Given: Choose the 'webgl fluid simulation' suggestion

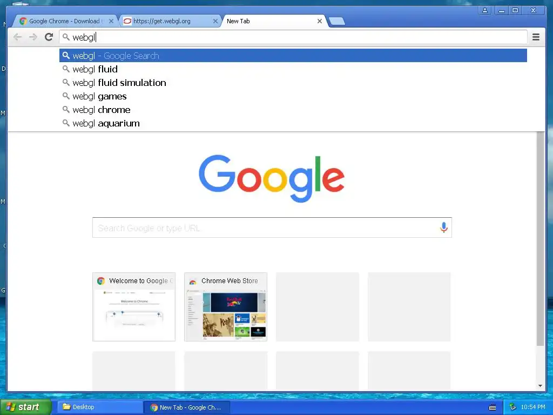Looking at the screenshot, I should click(293, 83).
